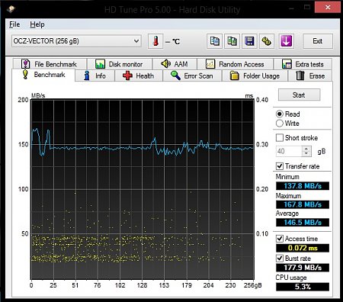This screenshot has width=343, height=302.
Task: Click the 177.9 MB/s burst rate value
Action: [x=303, y=268]
